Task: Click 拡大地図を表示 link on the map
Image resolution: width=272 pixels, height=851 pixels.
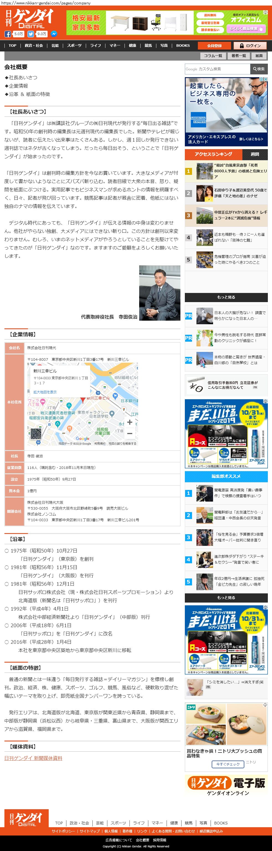Action: [45, 392]
